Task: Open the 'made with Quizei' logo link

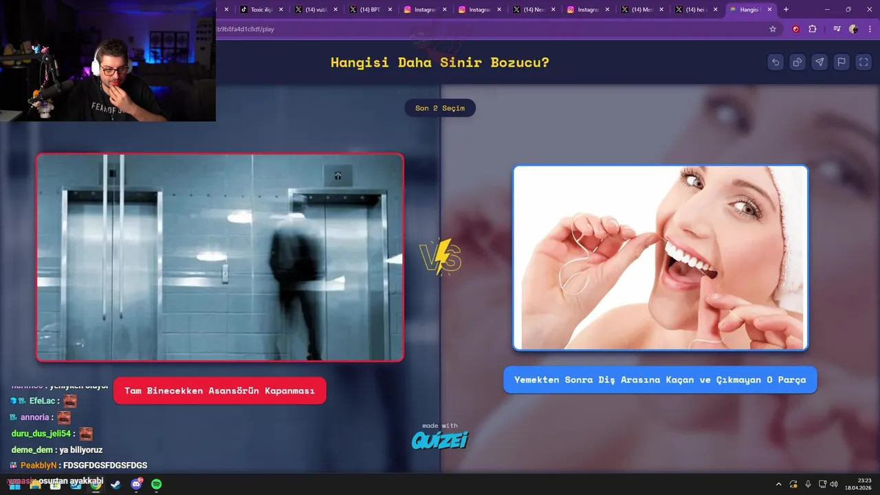Action: point(440,436)
